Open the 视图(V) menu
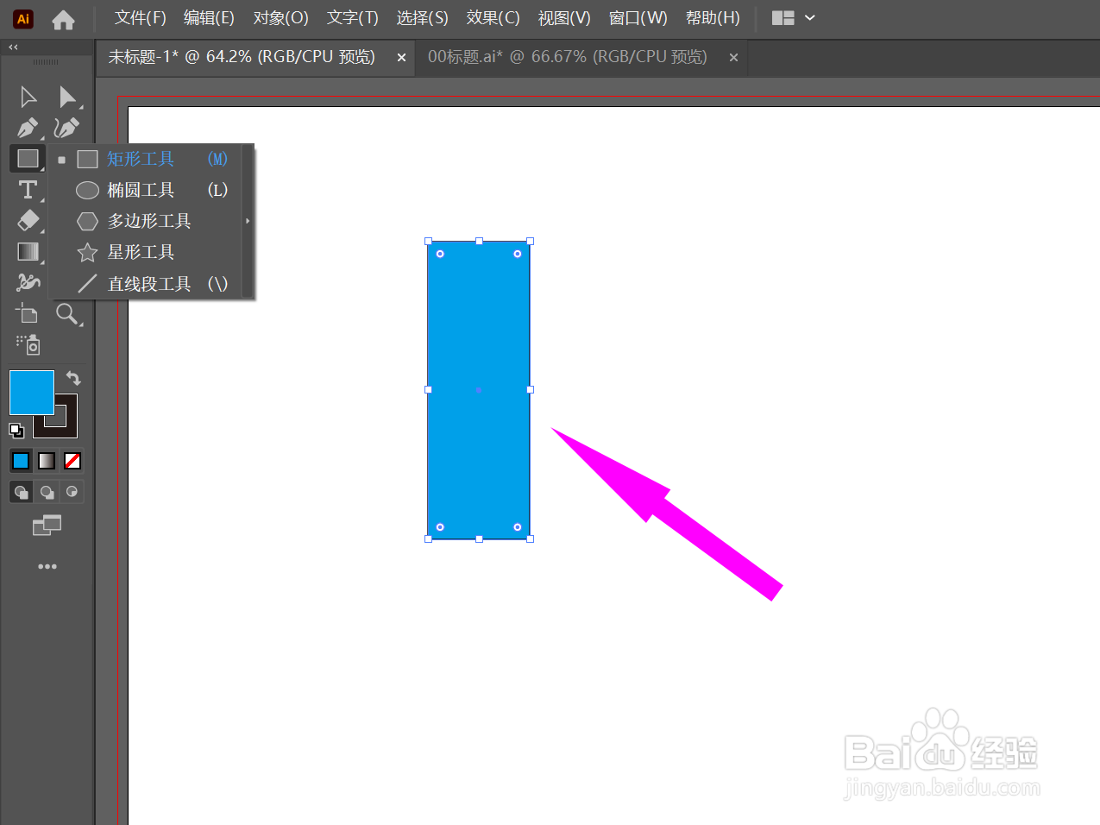This screenshot has width=1100, height=825. [x=564, y=18]
